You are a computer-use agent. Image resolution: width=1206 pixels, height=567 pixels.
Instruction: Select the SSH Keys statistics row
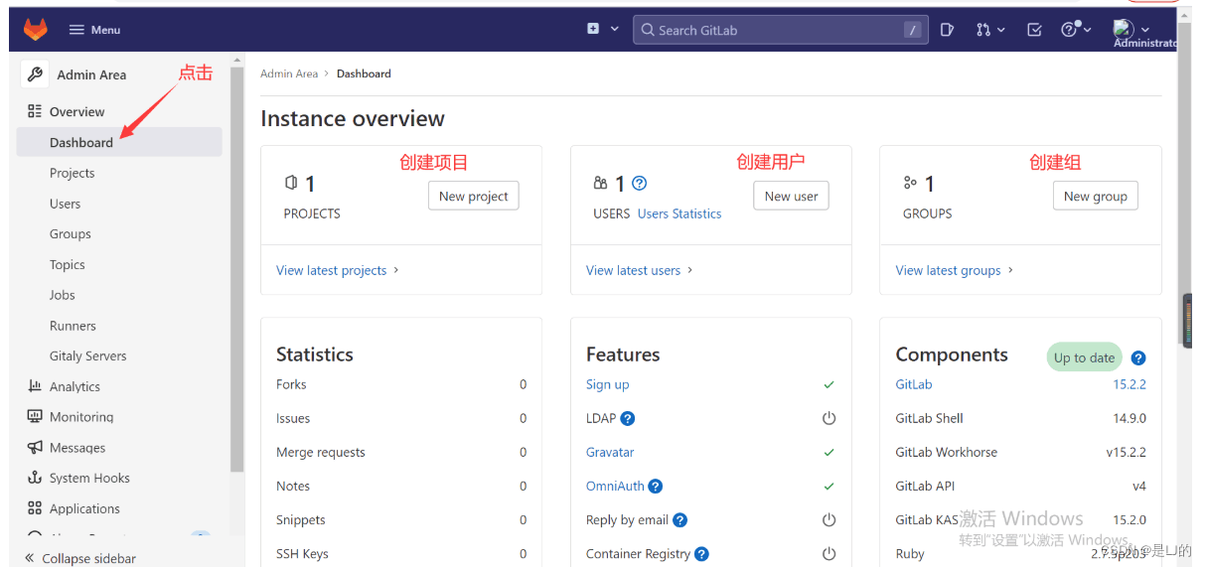coord(401,553)
